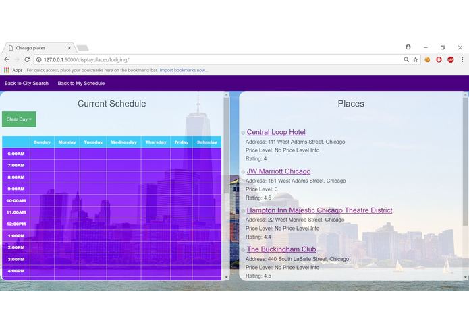Select bullet marker beside Central Loop Hotel
Viewport: 469px width, 333px height.
243,133
